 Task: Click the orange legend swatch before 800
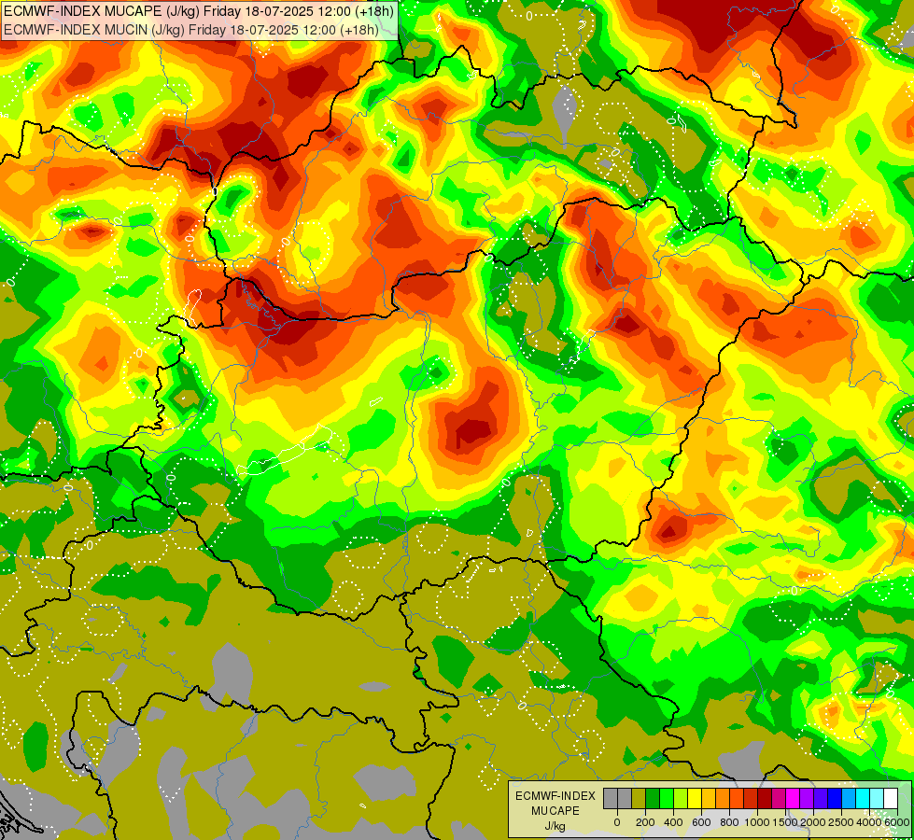point(723,798)
